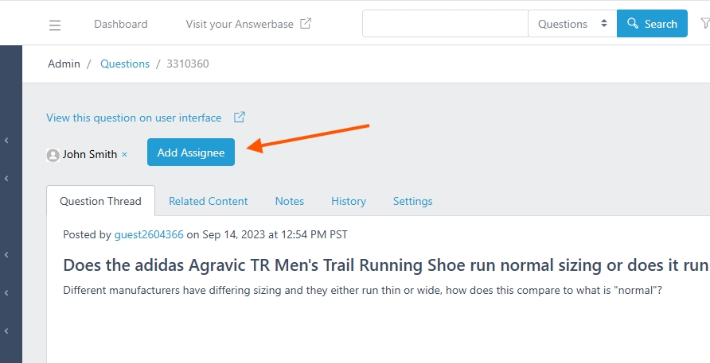This screenshot has width=710, height=363.
Task: Click John Smith's avatar icon
Action: 53,155
